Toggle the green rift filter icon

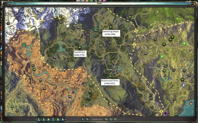[x=58, y=120]
